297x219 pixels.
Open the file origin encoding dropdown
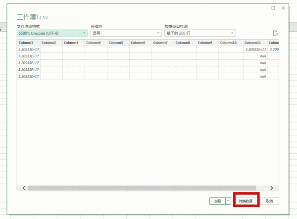52,33
